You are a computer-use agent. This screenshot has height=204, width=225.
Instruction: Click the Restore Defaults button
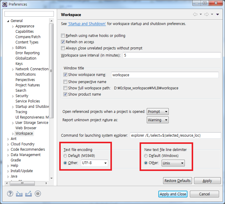[177, 180]
